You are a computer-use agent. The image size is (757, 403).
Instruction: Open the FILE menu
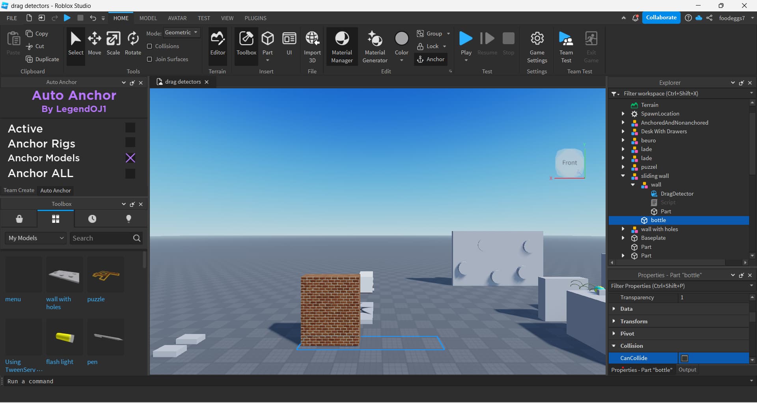point(12,18)
